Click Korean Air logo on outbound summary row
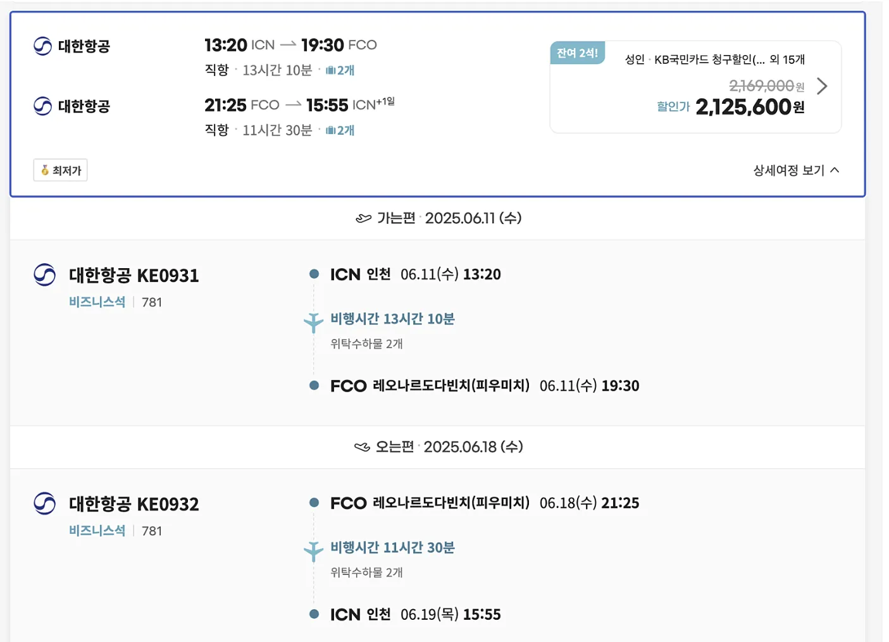 tap(42, 46)
